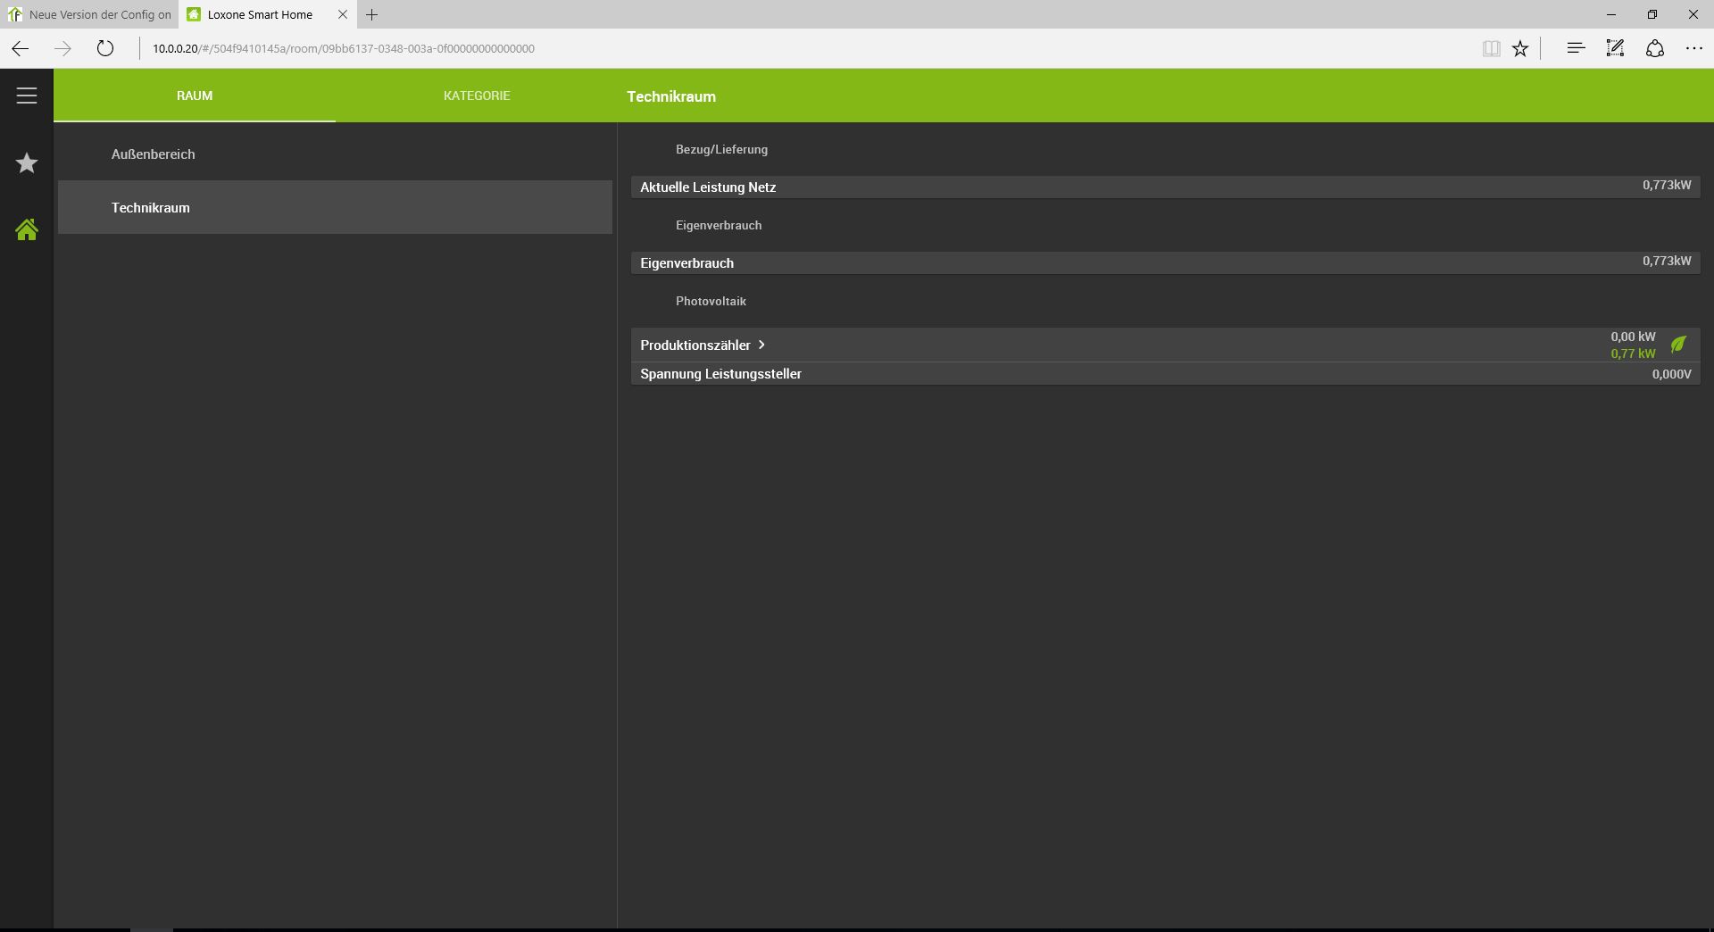The width and height of the screenshot is (1714, 932).
Task: Minimize the browser window
Action: (1611, 14)
